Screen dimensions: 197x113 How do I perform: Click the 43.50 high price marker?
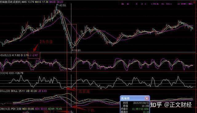pyautogui.click(x=62, y=6)
